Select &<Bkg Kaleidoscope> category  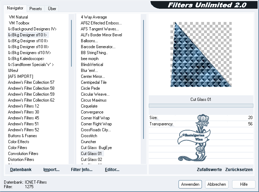coord(26,59)
